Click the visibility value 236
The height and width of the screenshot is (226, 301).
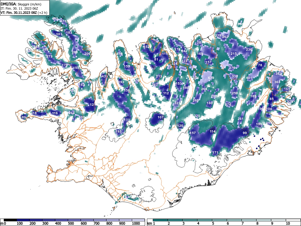pyautogui.click(x=249, y=49)
